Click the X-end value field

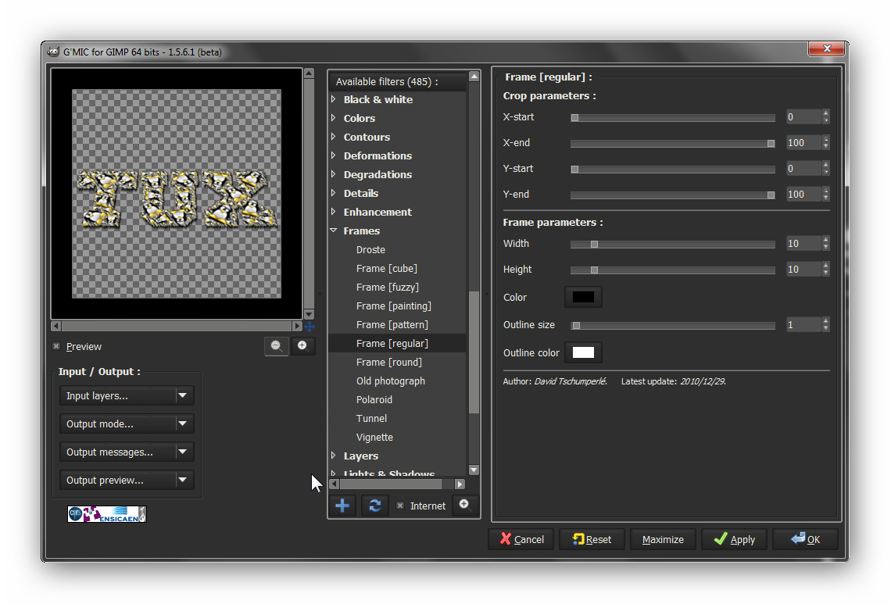point(803,143)
